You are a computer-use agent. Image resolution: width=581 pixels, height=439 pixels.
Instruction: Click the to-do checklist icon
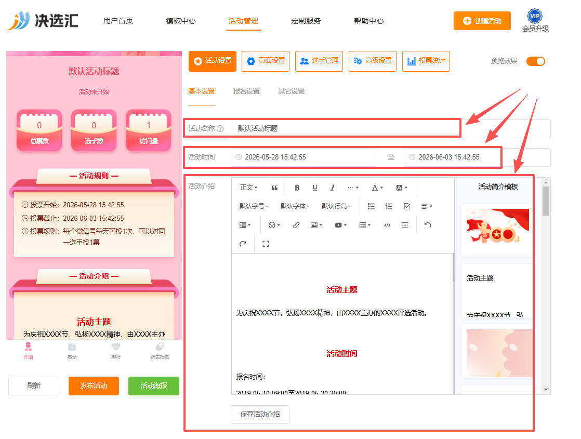[x=406, y=206]
